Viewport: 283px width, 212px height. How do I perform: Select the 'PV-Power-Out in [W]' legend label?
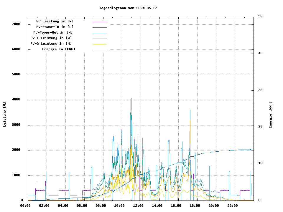point(53,32)
